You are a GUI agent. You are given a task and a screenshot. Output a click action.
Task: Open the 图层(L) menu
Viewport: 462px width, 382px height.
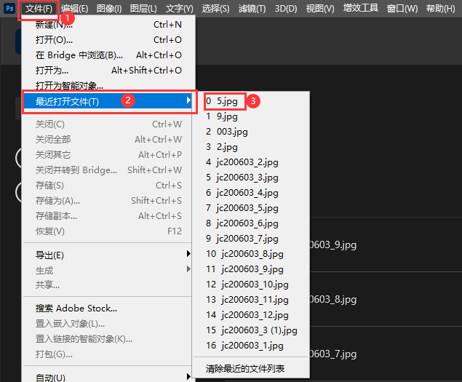tap(143, 9)
